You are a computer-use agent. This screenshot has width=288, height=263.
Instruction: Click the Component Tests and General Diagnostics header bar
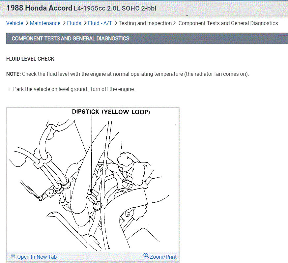(147, 38)
